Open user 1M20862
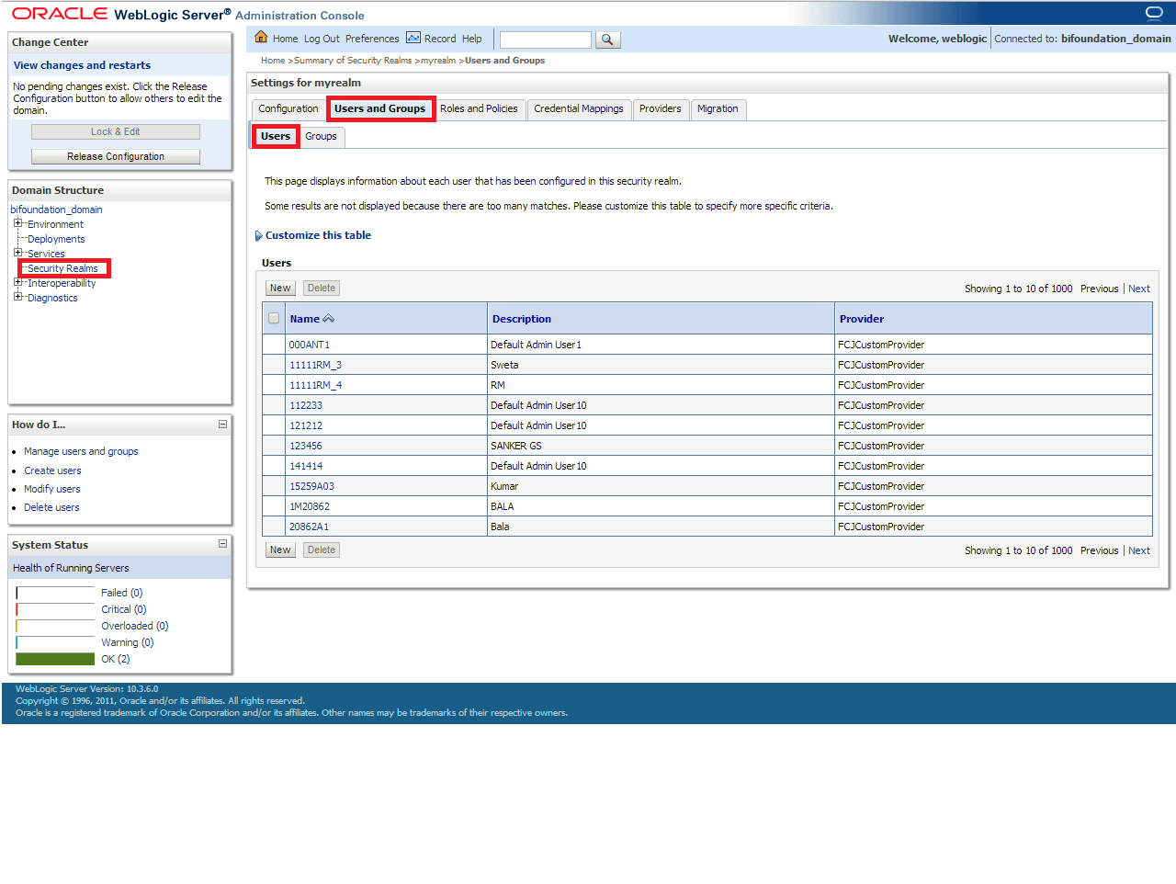 coord(310,506)
